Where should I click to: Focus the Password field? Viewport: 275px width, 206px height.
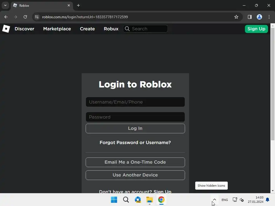coord(135,117)
